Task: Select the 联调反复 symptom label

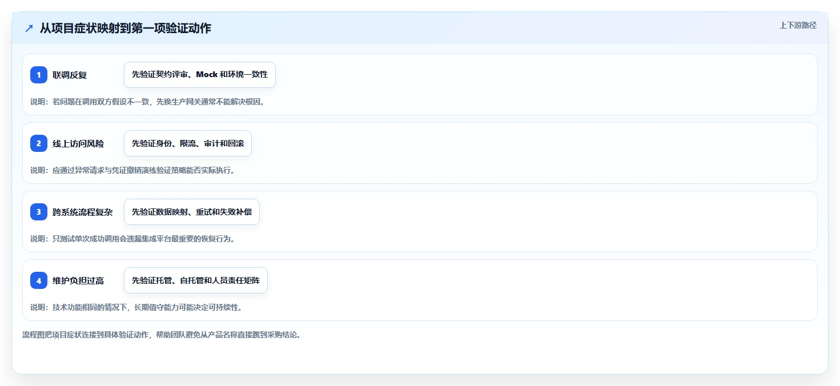Action: pos(70,75)
